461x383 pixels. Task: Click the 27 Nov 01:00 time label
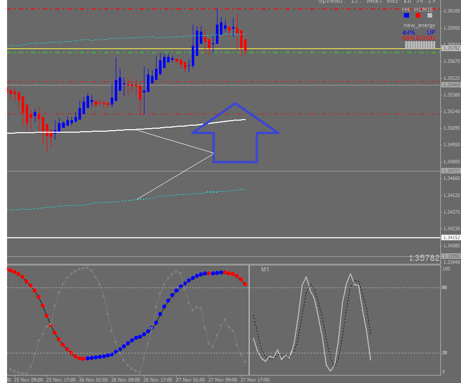(x=190, y=379)
